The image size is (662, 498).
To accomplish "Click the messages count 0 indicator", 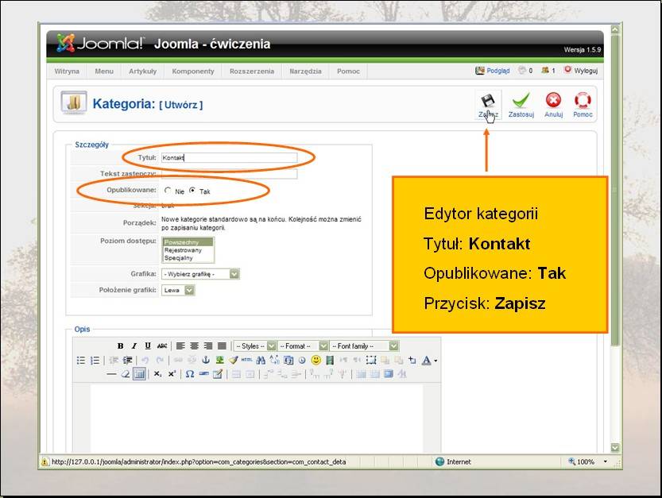I will point(525,71).
